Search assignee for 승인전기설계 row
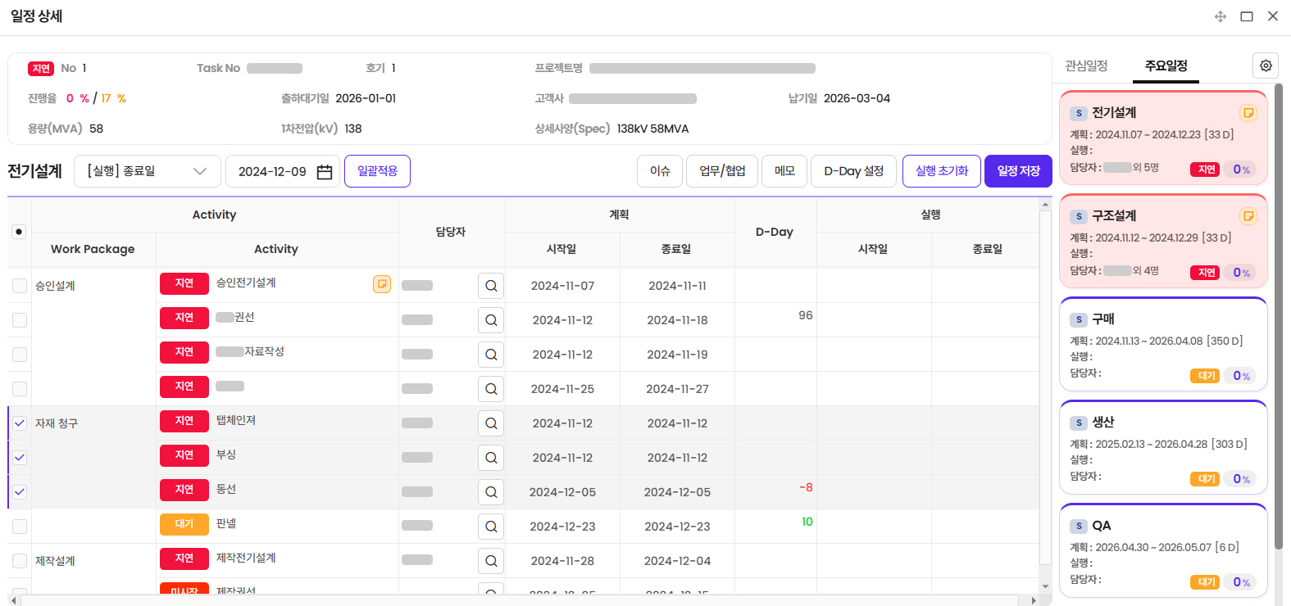The width and height of the screenshot is (1291, 606). click(x=491, y=286)
